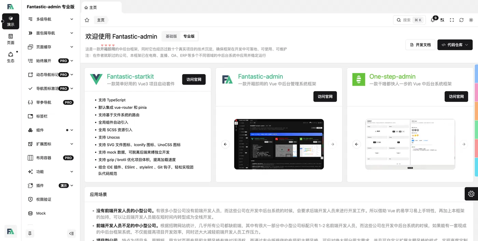Click the blue color strip on right edge
Viewport: 478px width, 241px height.
point(477,74)
